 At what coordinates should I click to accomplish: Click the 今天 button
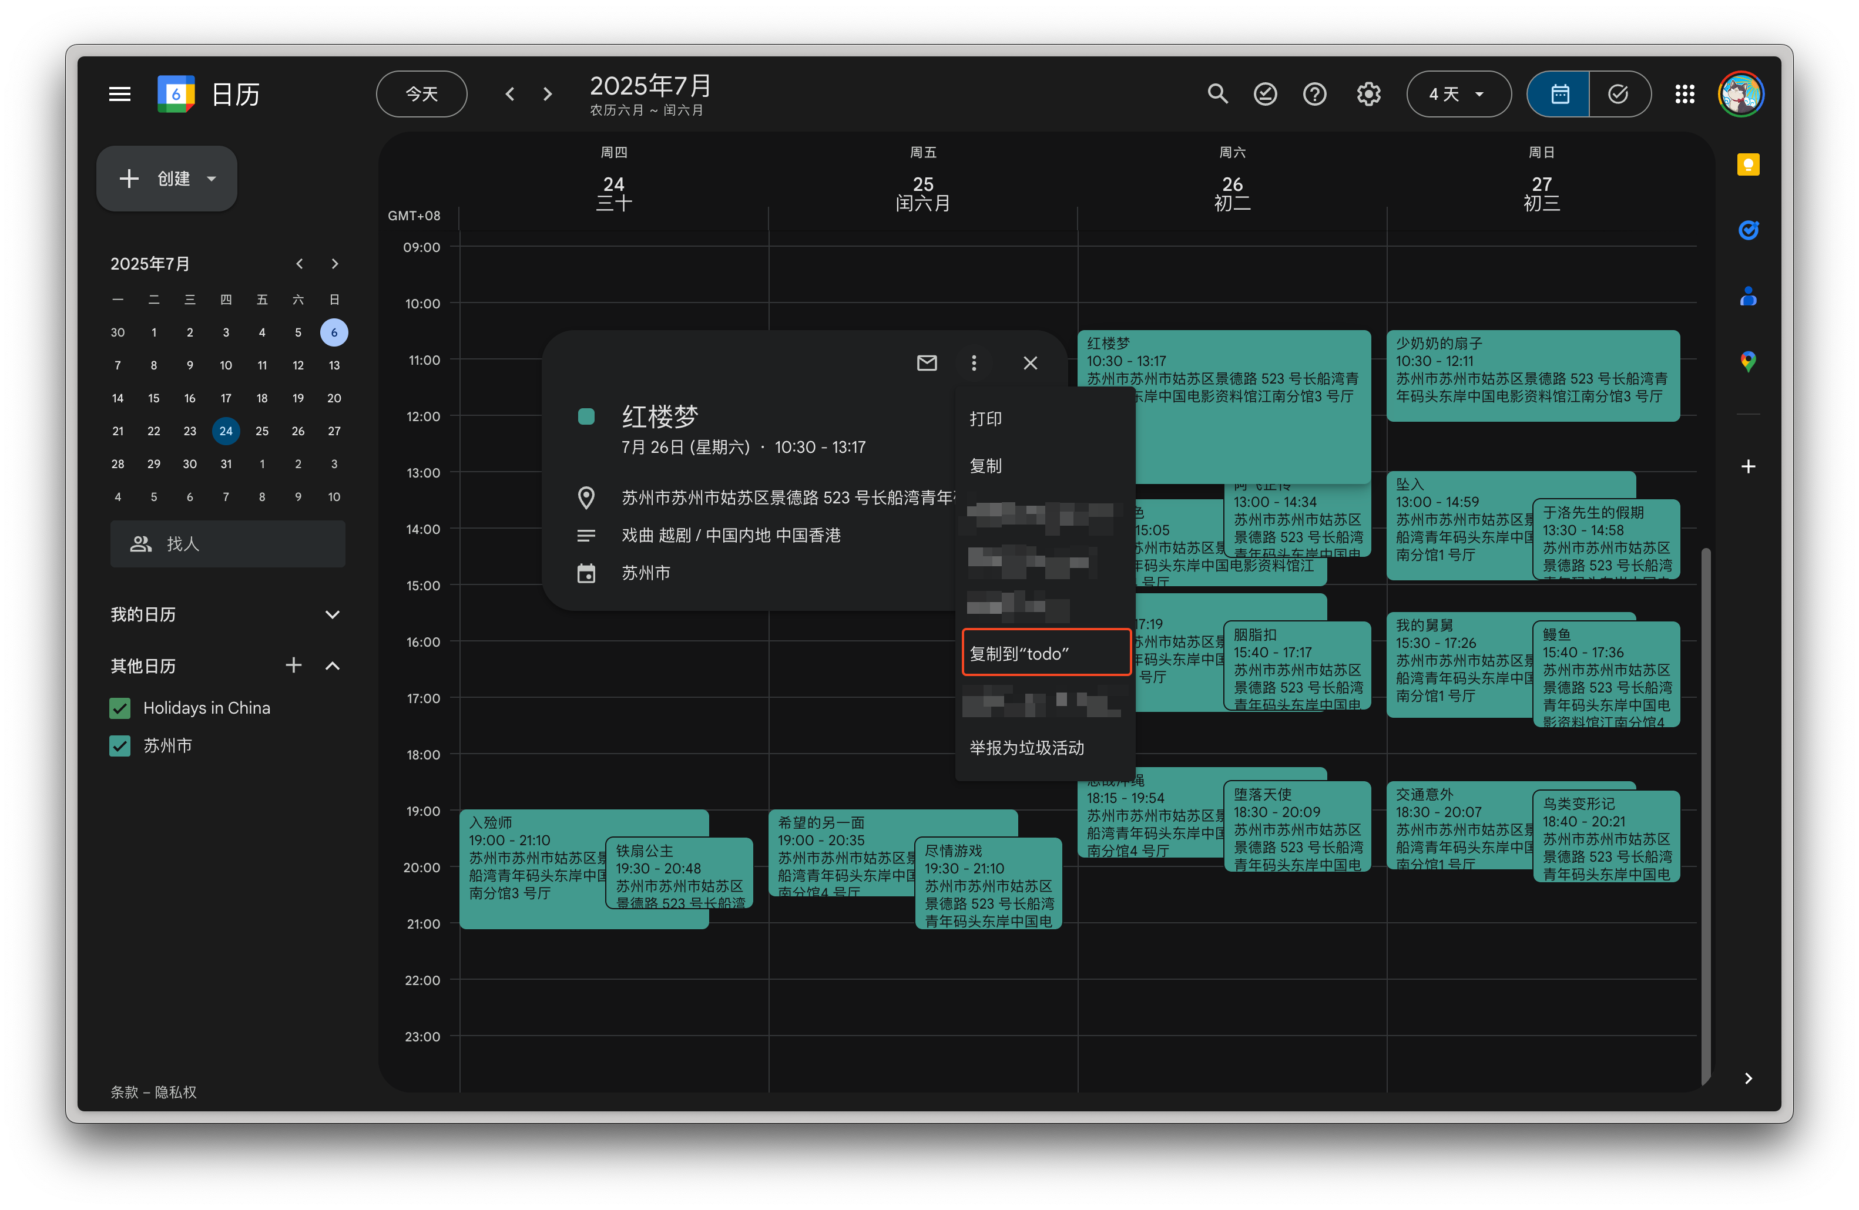click(422, 95)
